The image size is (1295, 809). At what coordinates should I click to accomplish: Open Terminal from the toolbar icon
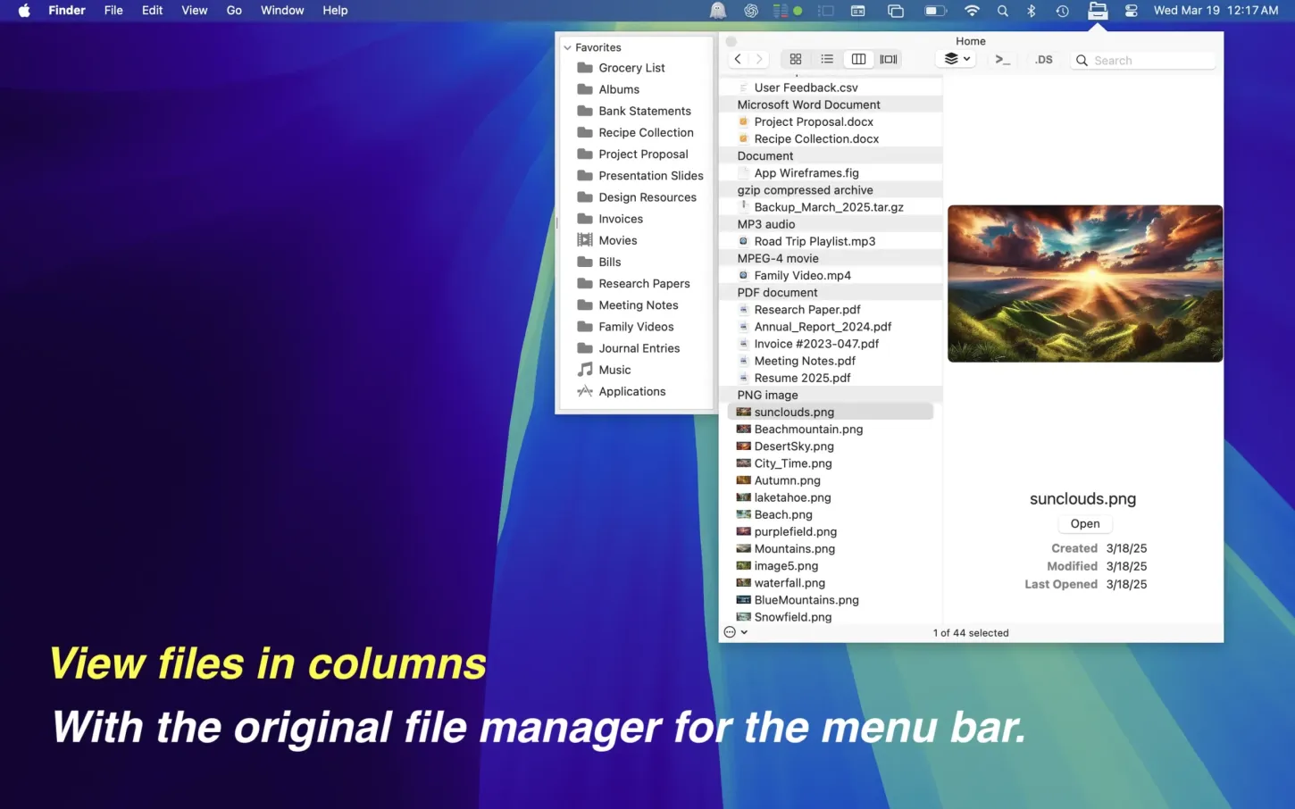[1002, 60]
